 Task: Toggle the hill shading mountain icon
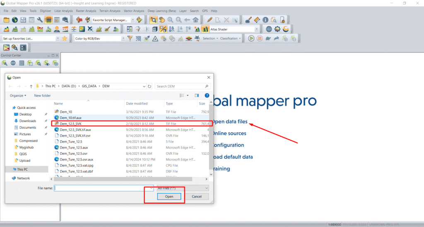205,29
